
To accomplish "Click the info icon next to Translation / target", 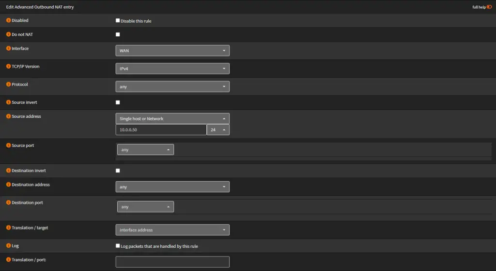I will coord(8,228).
